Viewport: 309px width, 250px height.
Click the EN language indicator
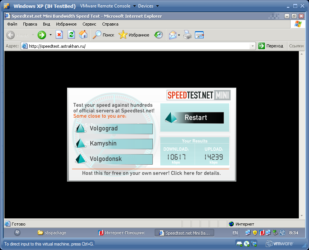235,233
